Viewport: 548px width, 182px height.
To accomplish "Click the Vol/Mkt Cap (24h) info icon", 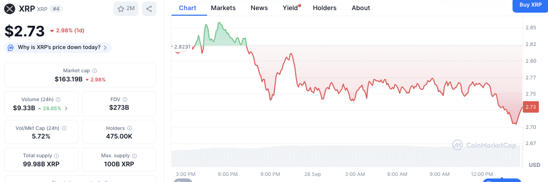I will (64, 128).
